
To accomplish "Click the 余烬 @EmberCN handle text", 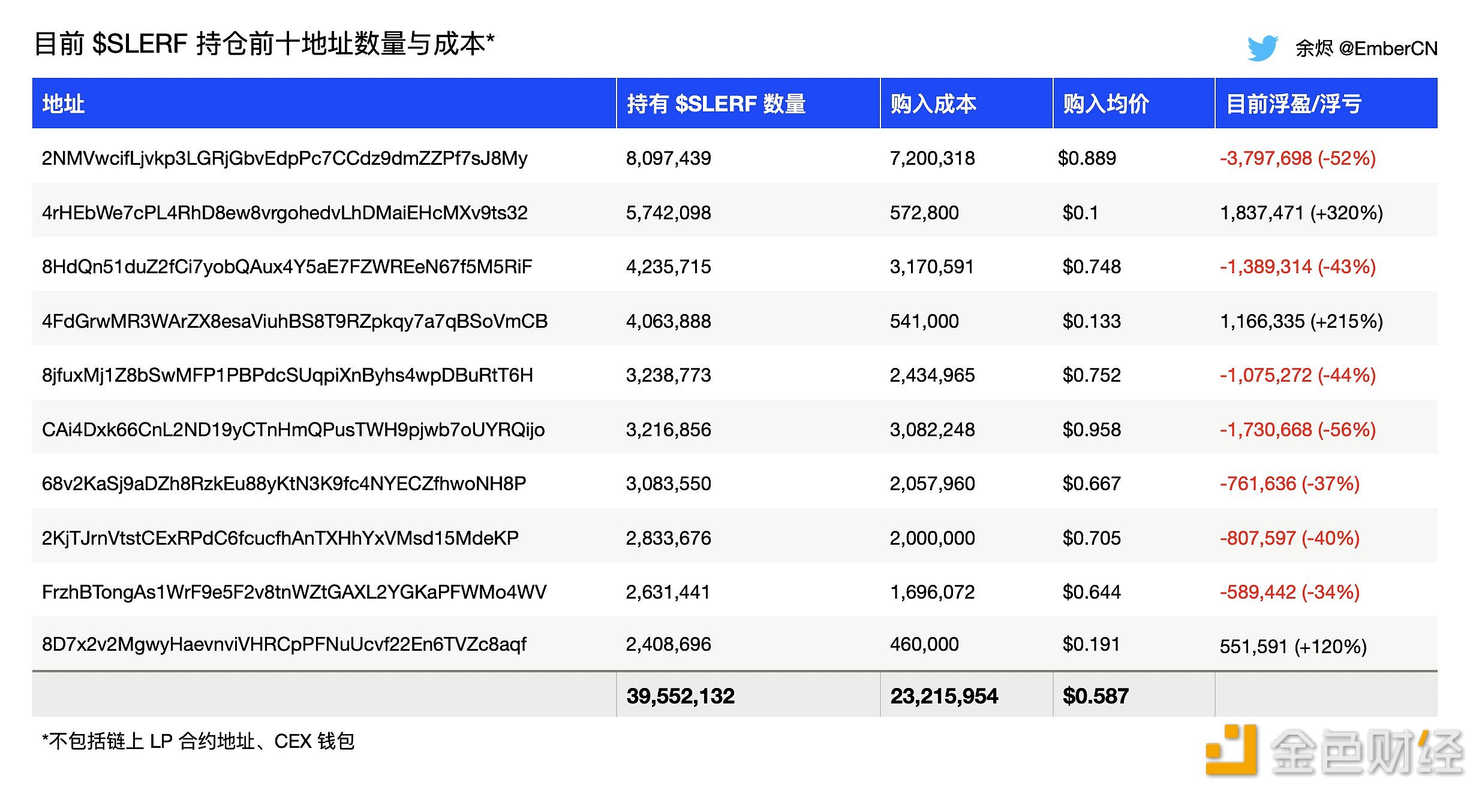I will (1366, 48).
